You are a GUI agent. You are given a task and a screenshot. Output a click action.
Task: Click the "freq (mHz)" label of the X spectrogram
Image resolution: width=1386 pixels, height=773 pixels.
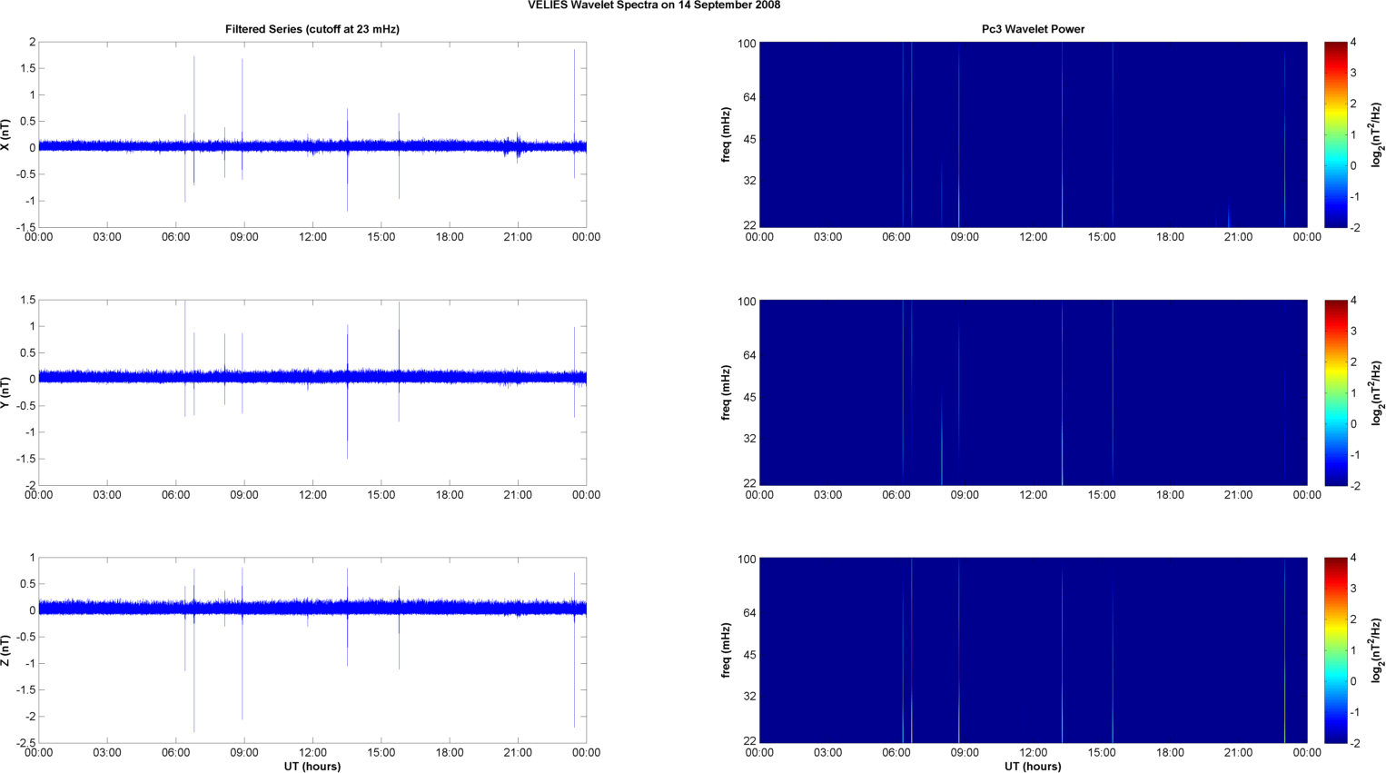(x=726, y=134)
